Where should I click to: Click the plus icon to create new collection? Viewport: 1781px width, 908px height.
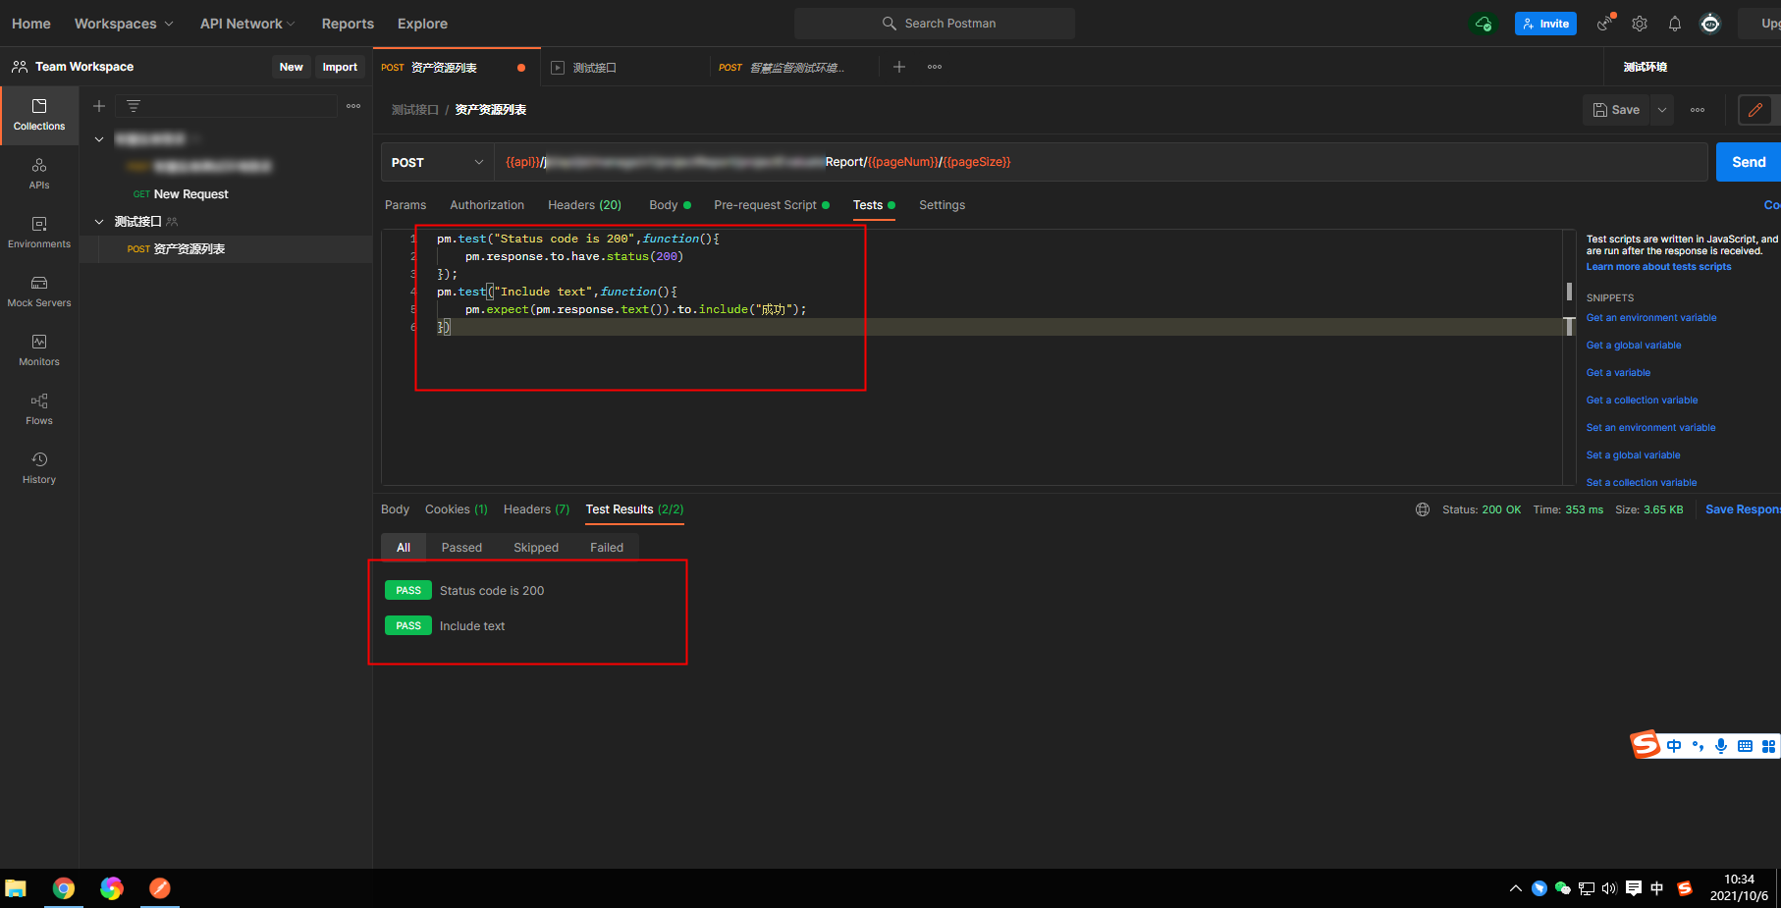click(x=99, y=106)
